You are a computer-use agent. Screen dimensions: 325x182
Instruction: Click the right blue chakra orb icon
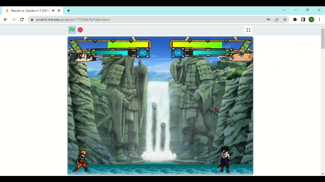[x=178, y=53]
